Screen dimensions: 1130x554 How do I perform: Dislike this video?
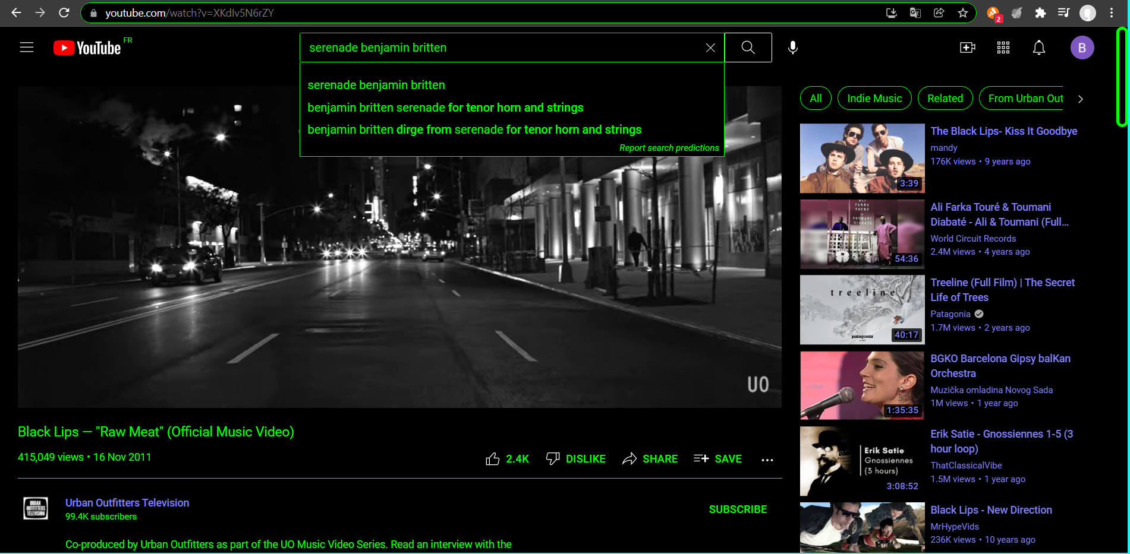575,459
